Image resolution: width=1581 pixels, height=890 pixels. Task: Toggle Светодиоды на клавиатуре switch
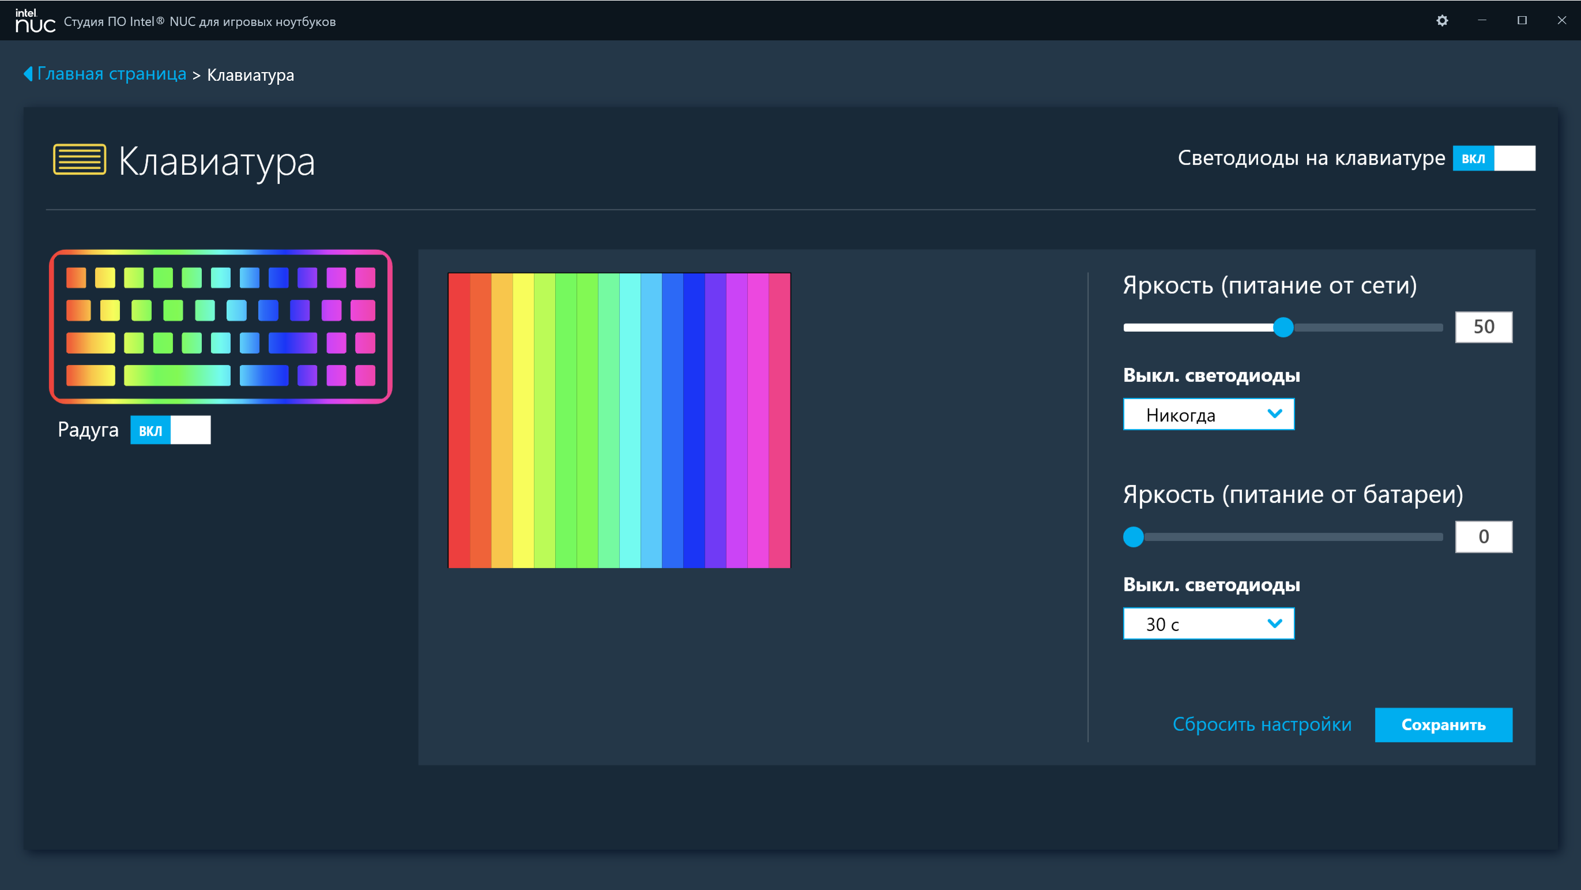[1493, 159]
